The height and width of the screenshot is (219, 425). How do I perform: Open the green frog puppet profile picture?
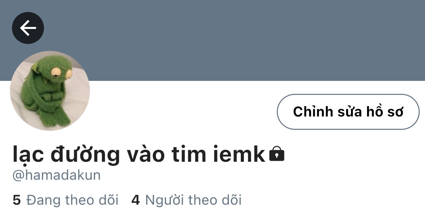pyautogui.click(x=50, y=91)
